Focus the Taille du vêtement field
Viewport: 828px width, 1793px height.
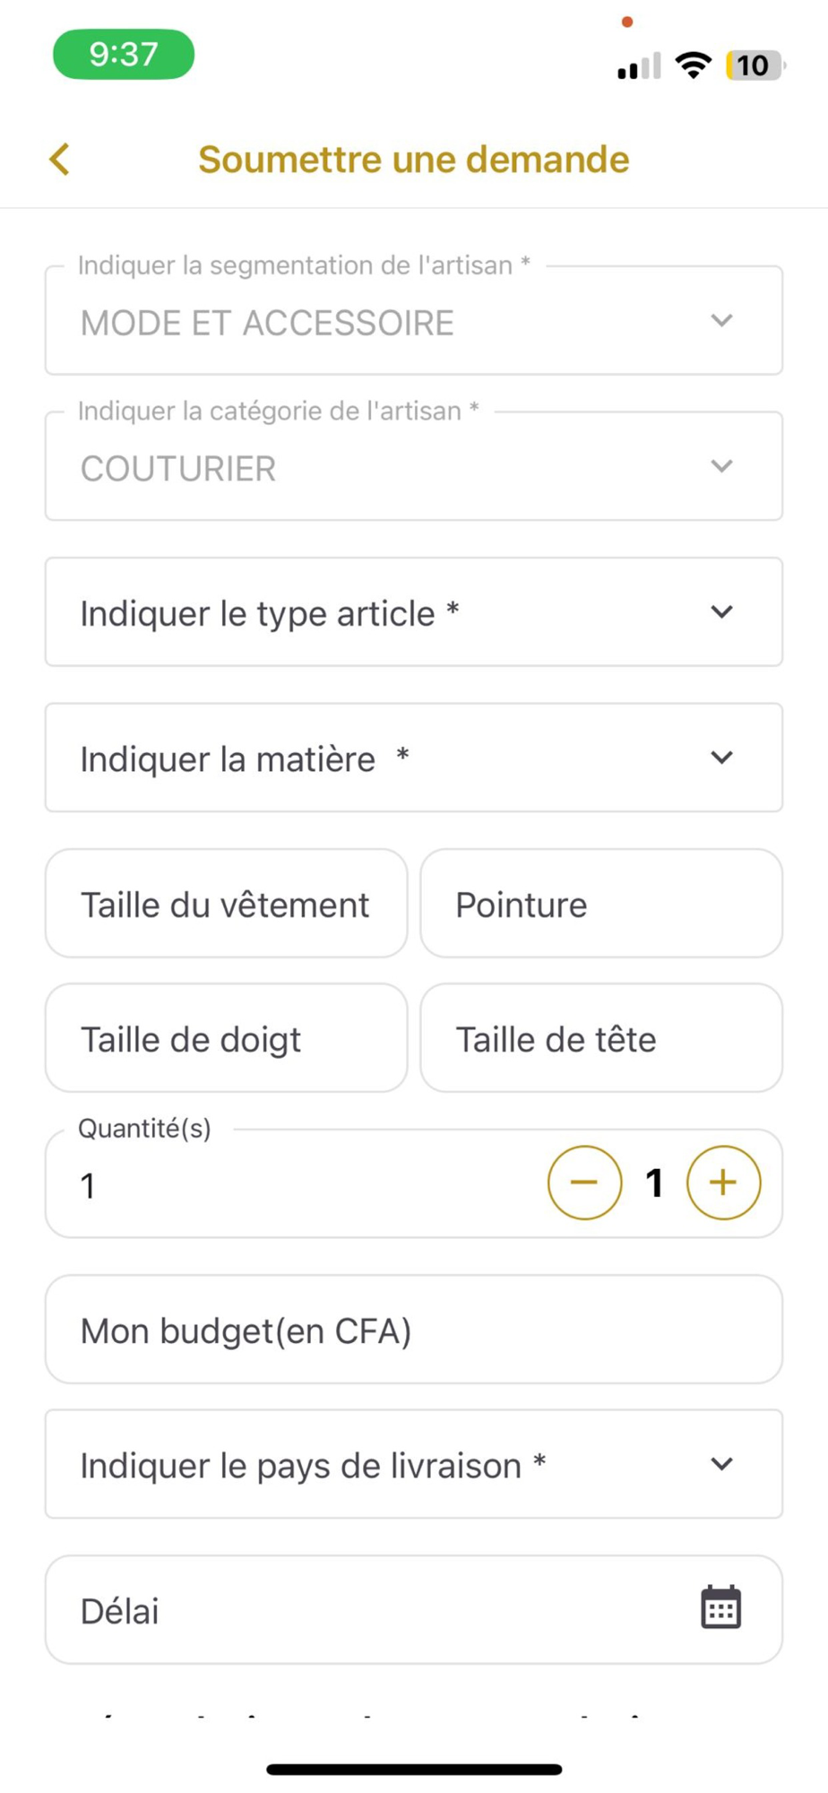tap(226, 904)
